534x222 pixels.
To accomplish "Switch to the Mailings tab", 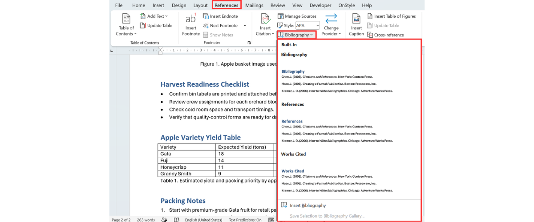I will click(x=254, y=5).
